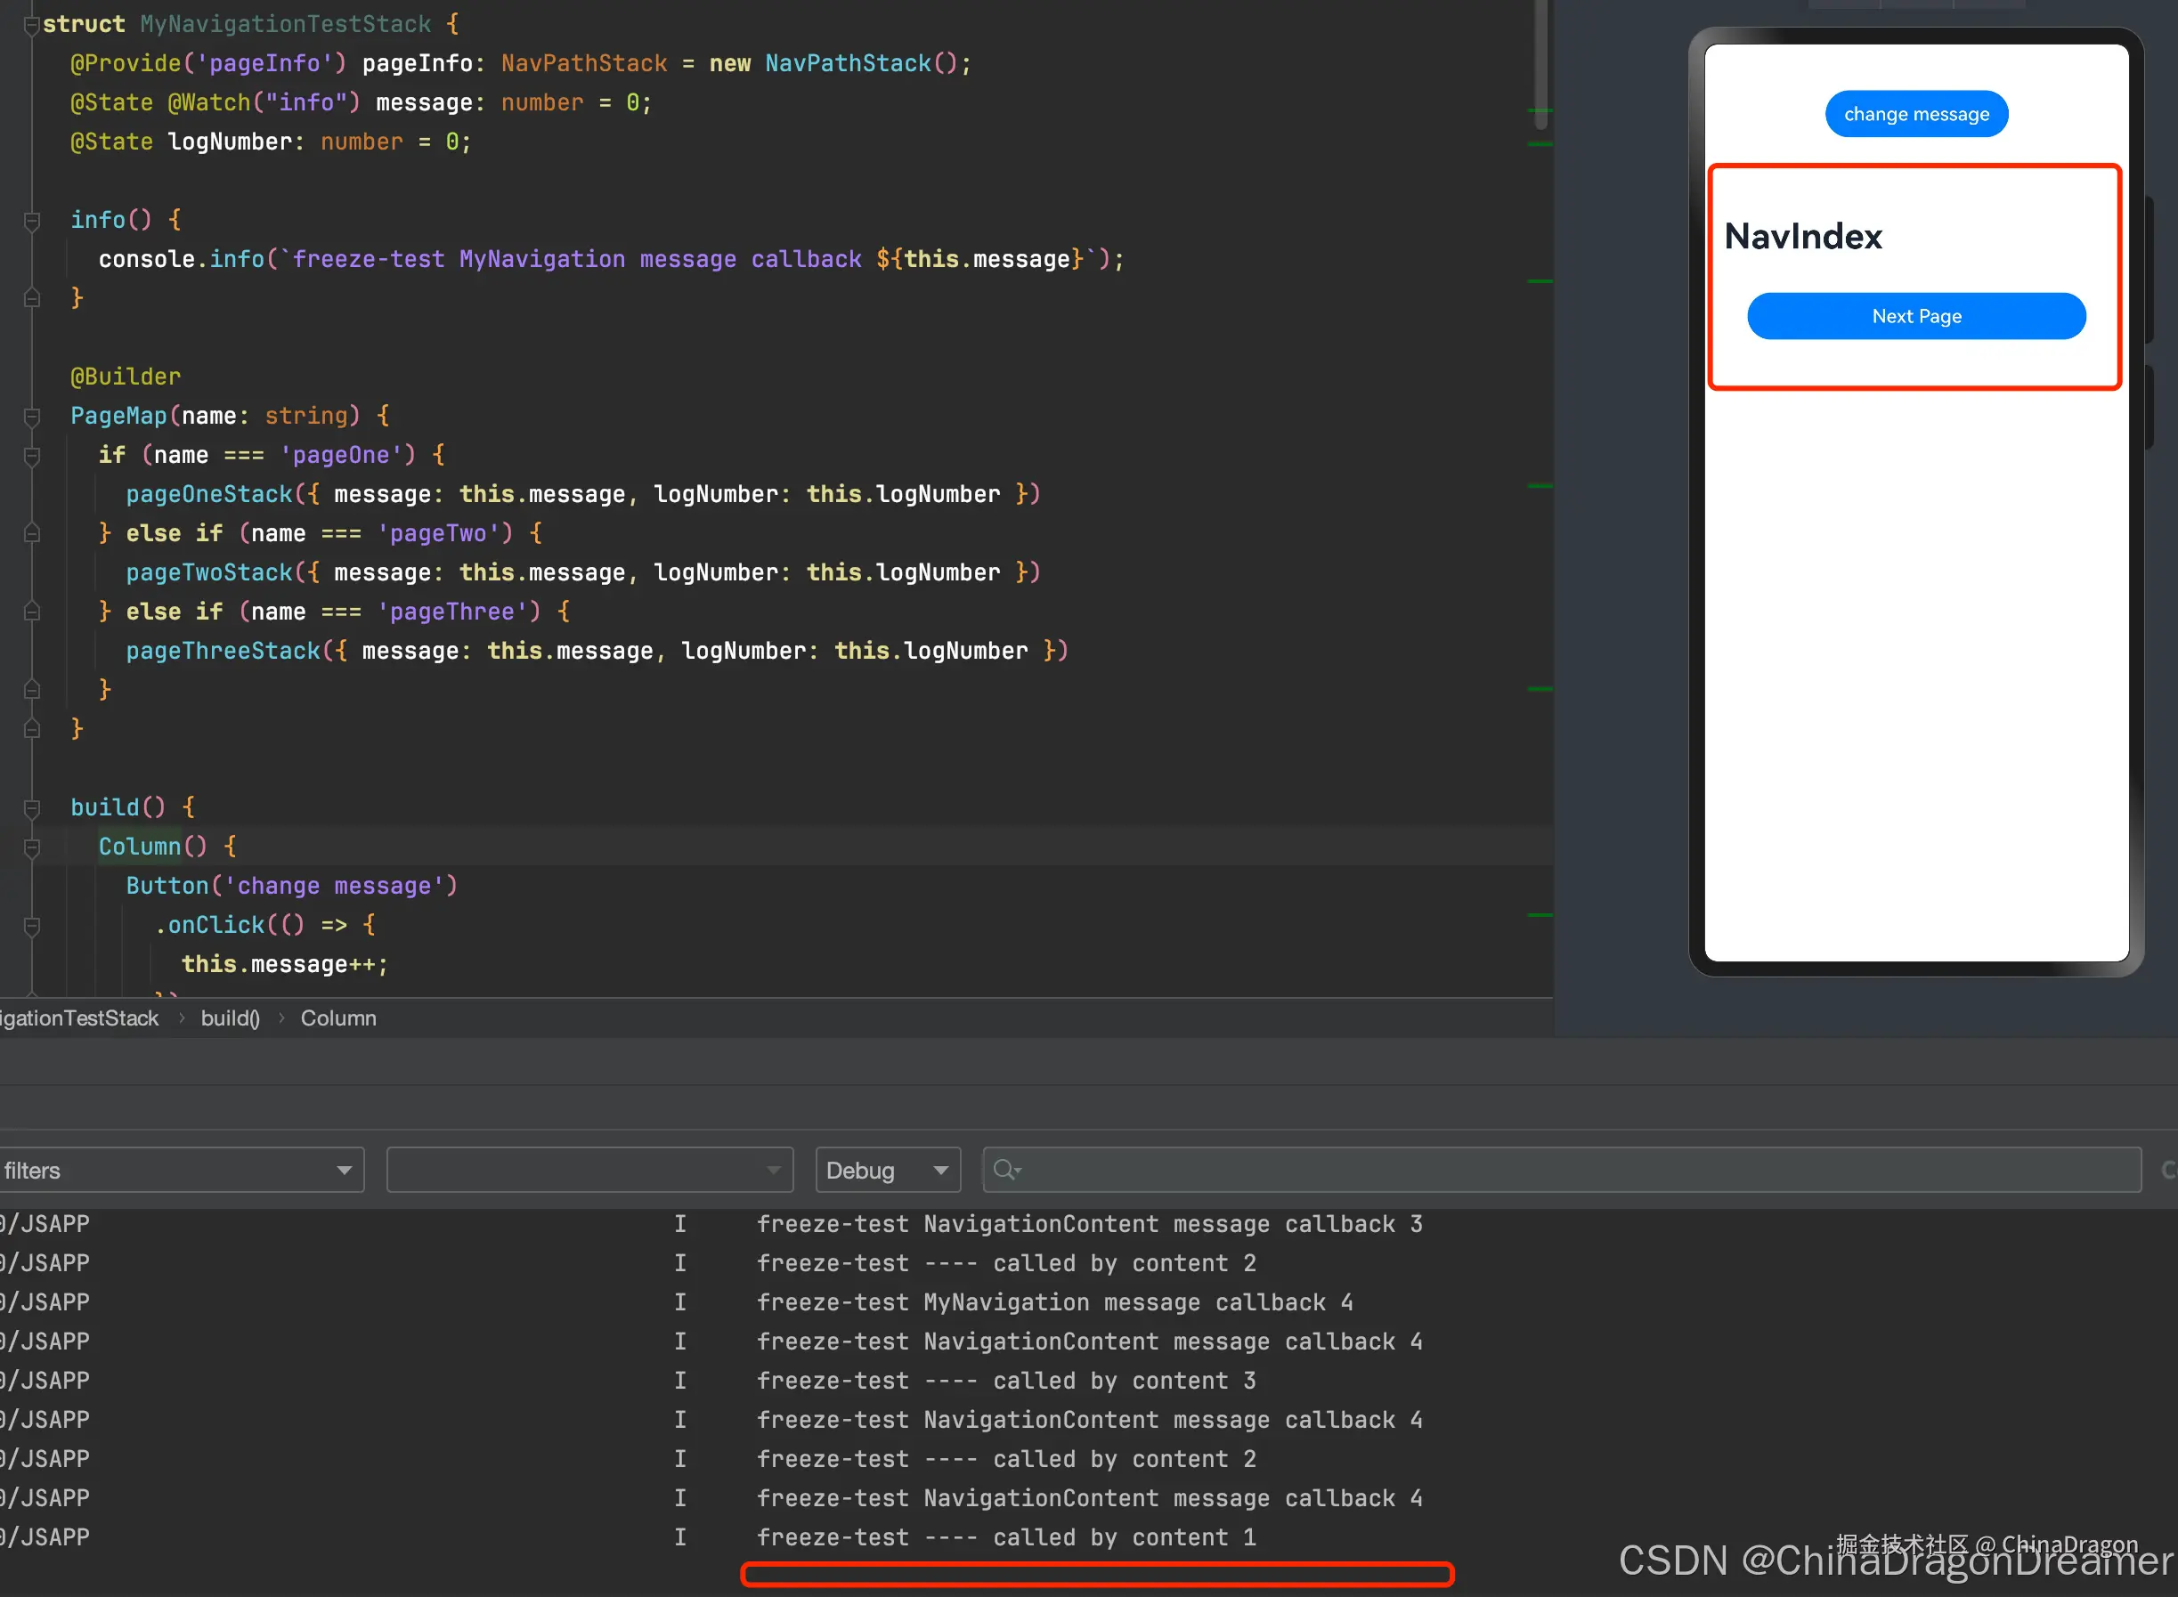Click "Button('change message')" code line

(292, 886)
